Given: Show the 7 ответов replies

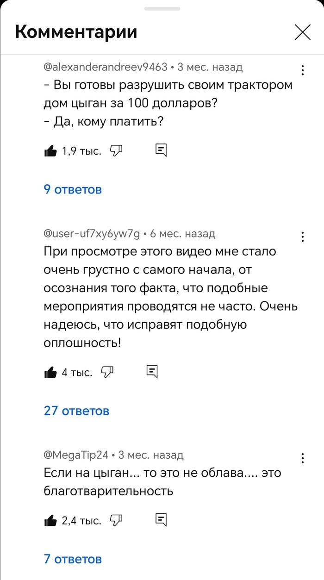Looking at the screenshot, I should pos(73,559).
